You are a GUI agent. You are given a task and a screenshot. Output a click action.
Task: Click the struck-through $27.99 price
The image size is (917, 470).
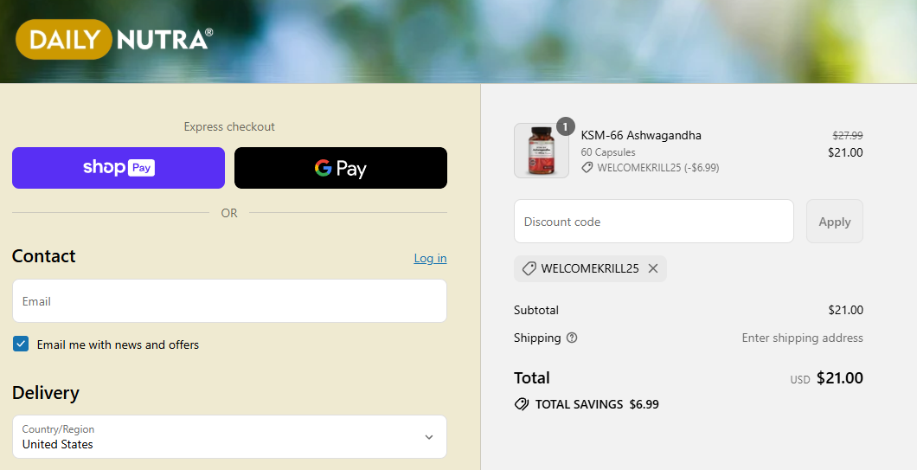pyautogui.click(x=848, y=135)
